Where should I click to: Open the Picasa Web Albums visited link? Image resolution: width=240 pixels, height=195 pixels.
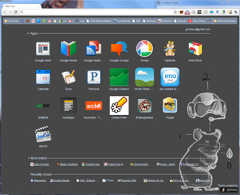click(114, 164)
